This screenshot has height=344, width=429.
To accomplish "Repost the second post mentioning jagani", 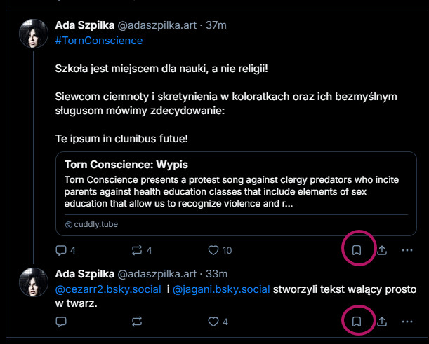I will pos(137,322).
